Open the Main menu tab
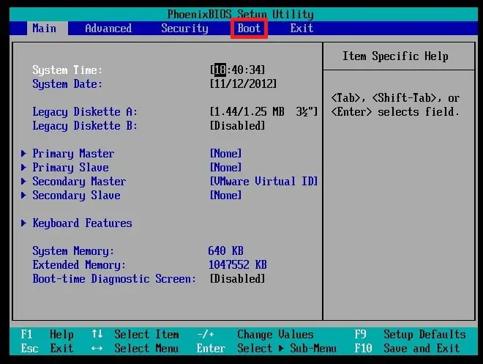Image resolution: width=483 pixels, height=364 pixels. point(44,29)
